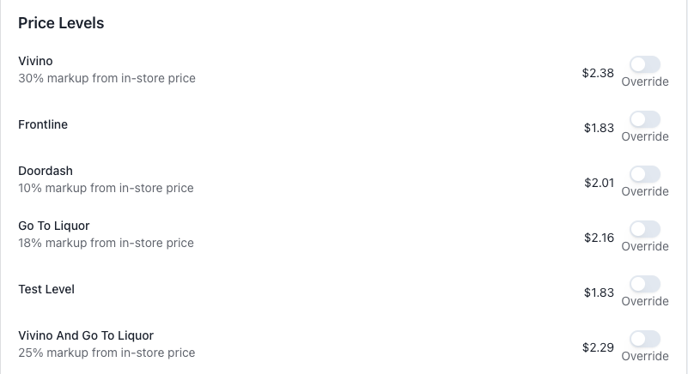Toggle the Frontline override switch

point(644,119)
